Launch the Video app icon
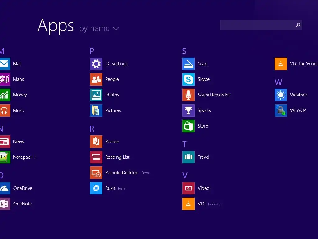Image resolution: width=318 pixels, height=239 pixels. [189, 188]
